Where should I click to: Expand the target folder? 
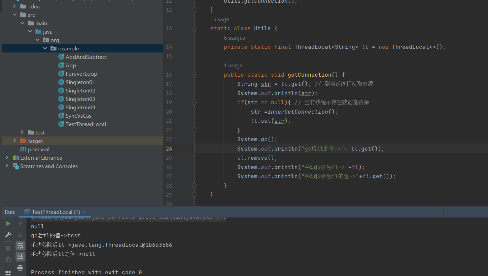(14, 141)
